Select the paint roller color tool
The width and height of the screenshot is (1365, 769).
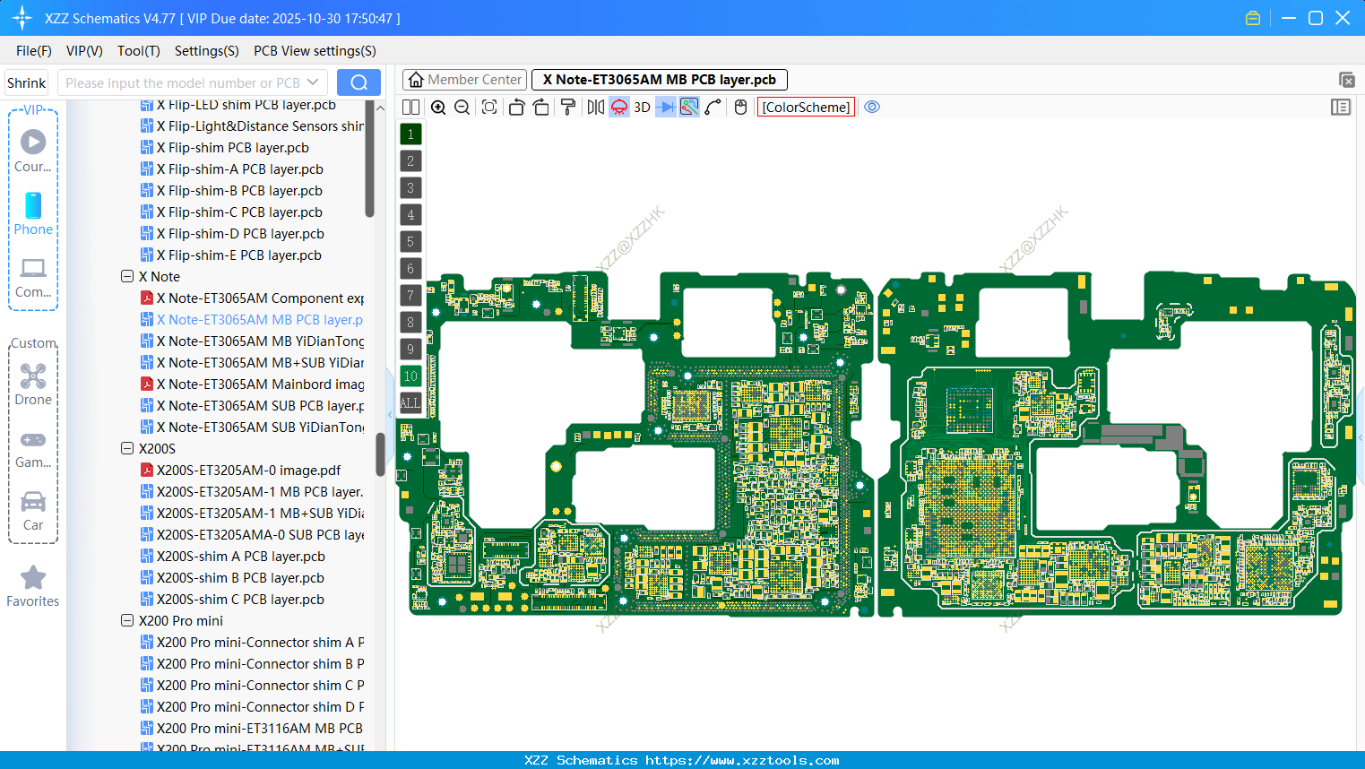tap(567, 107)
